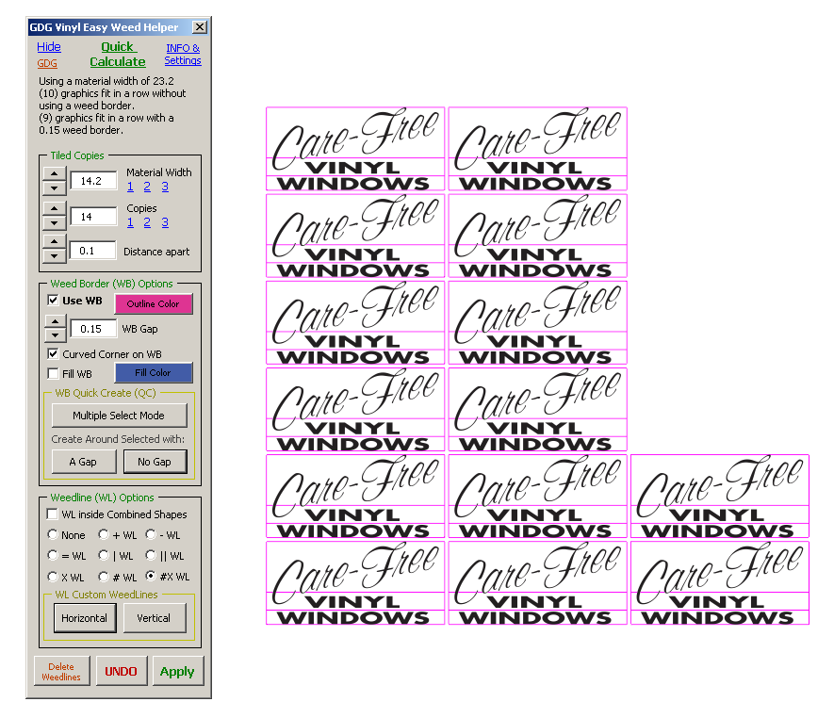Select Material Width preset 3

click(x=165, y=187)
